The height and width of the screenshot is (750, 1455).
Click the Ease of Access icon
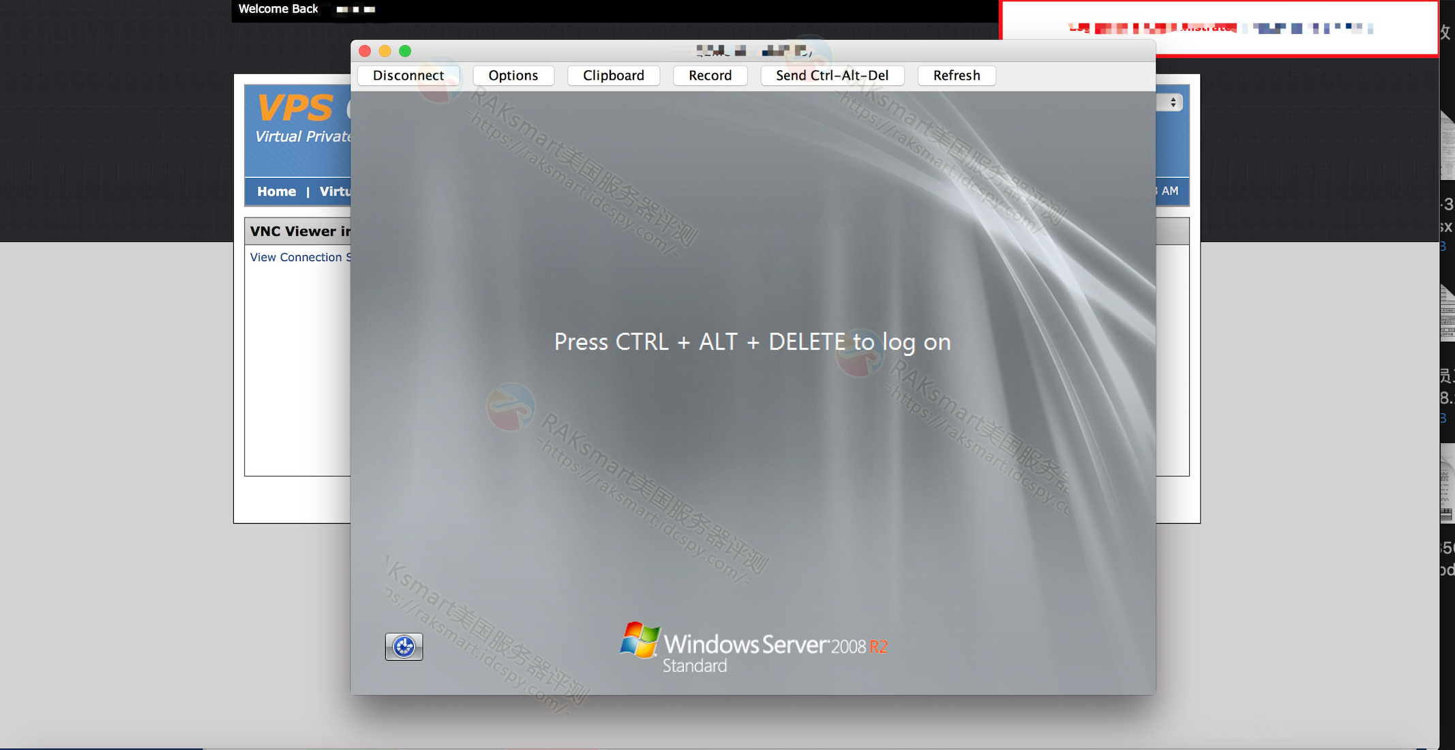tap(404, 646)
